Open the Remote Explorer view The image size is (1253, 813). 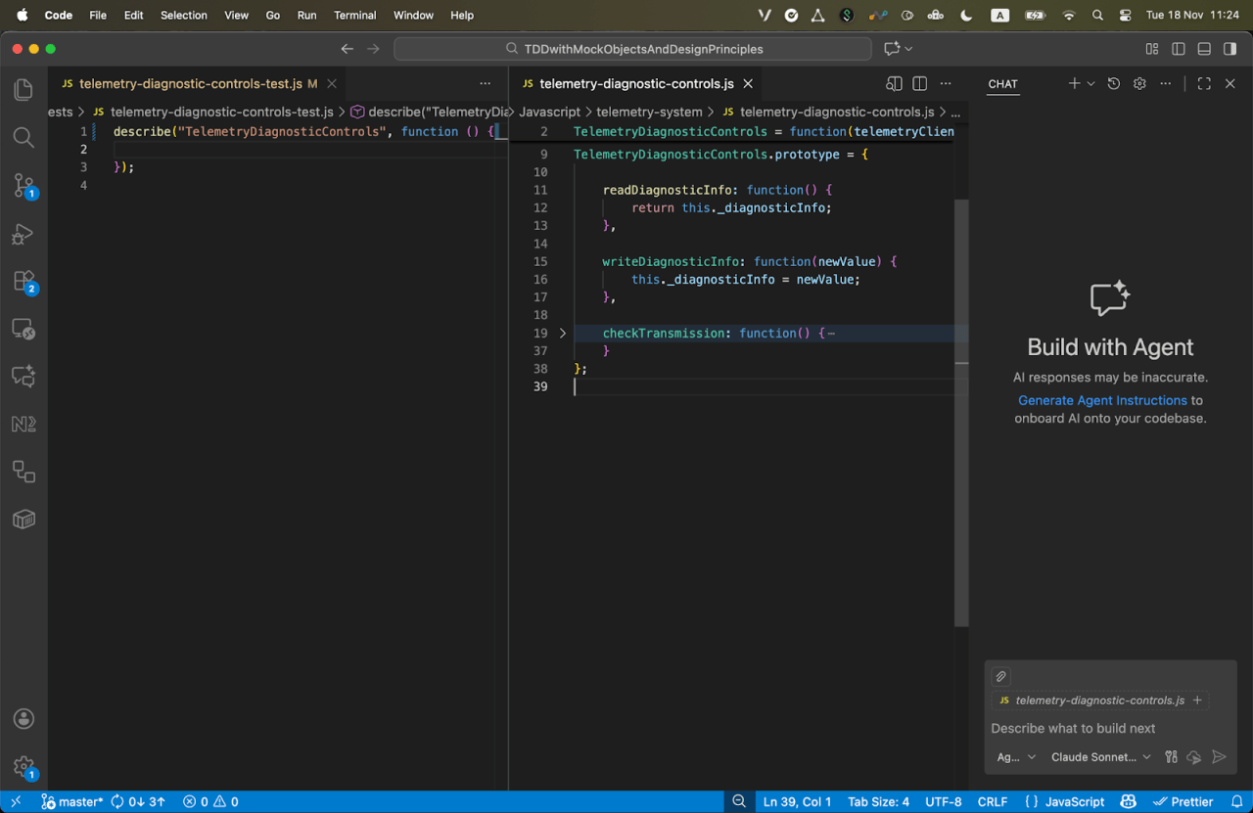point(23,329)
